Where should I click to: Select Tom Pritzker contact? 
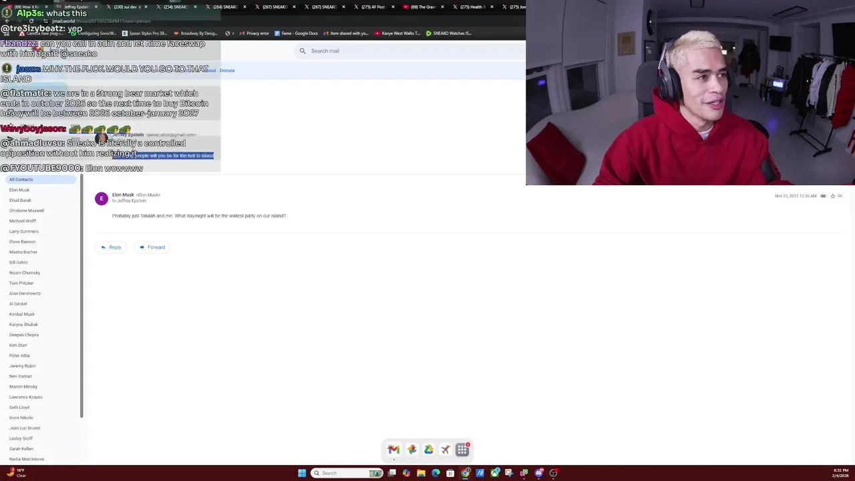tap(21, 283)
